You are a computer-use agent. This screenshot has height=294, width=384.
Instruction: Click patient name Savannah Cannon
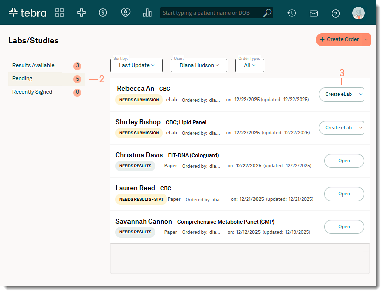pyautogui.click(x=144, y=221)
